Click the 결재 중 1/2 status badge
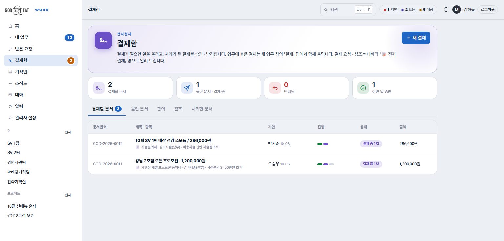 [x=371, y=144]
